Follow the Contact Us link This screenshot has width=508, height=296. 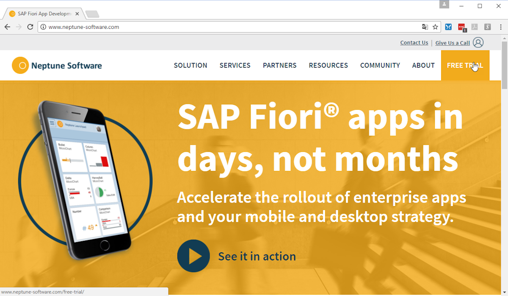tap(414, 42)
